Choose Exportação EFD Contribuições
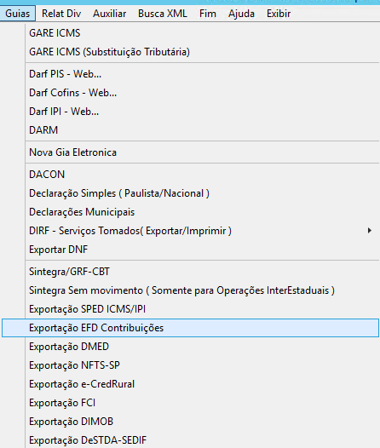Screen dimensions: 380x448 190,328
